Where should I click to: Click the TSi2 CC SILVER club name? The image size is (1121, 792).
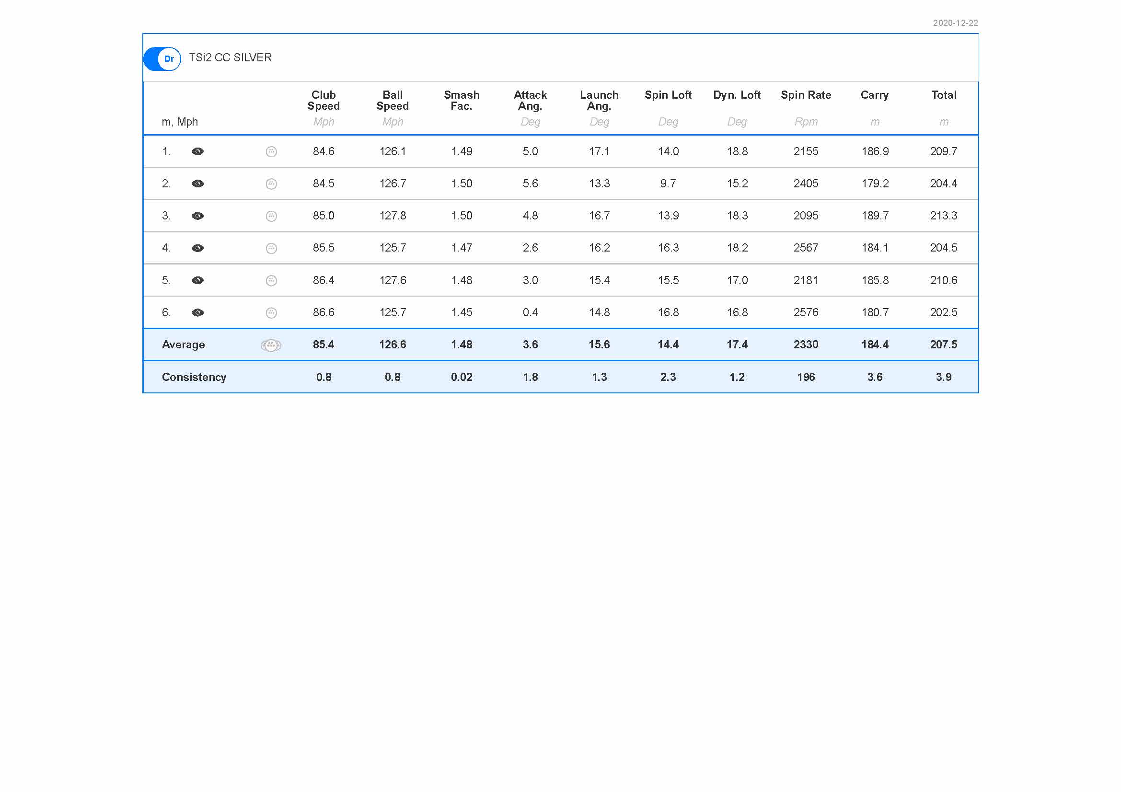pos(230,57)
